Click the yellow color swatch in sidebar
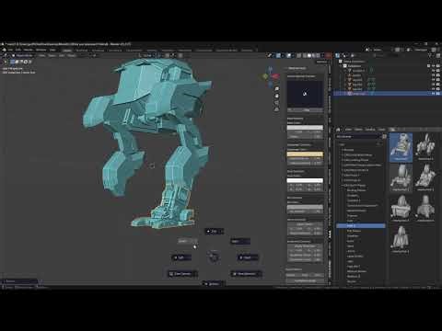Image resolution: width=442 pixels, height=331 pixels. coord(305,154)
